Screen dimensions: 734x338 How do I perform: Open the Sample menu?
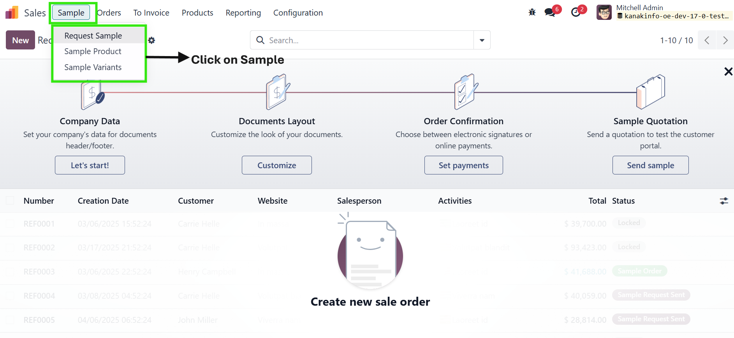71,12
